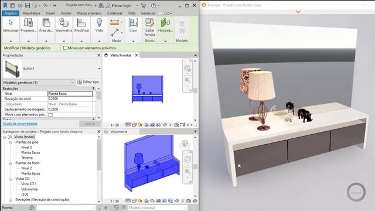Click the Nível value field Planta Baixa
The height and width of the screenshot is (211, 375).
(70, 94)
